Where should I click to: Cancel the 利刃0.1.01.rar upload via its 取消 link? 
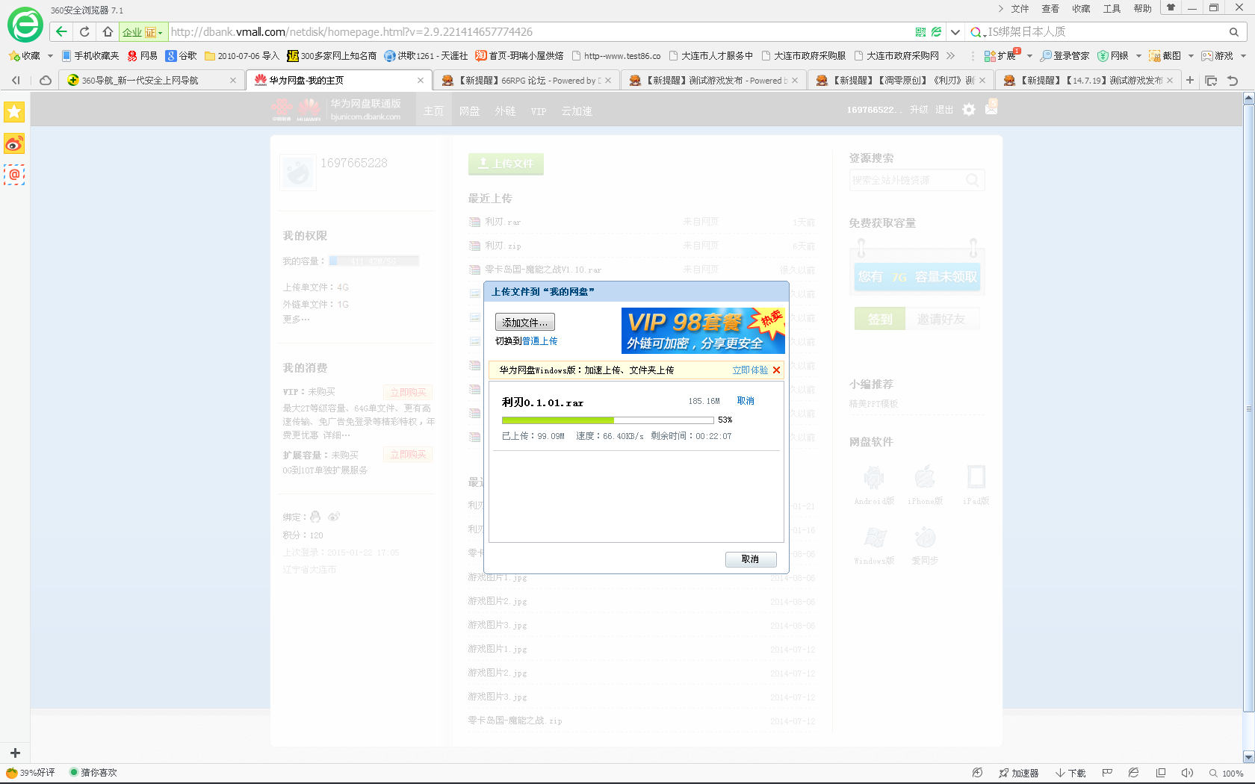(x=746, y=401)
